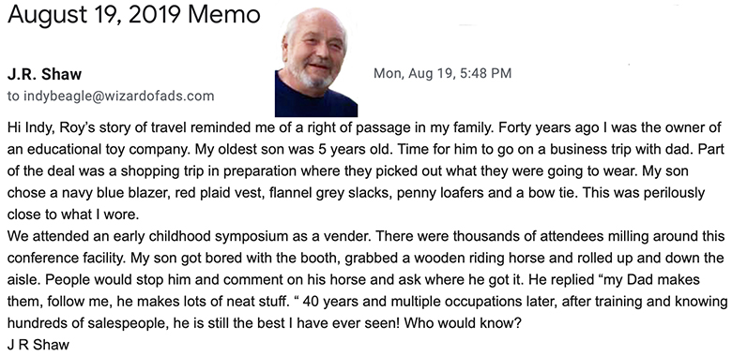Click the indybeagle@wizardofads.com recipient address

pyautogui.click(x=118, y=96)
